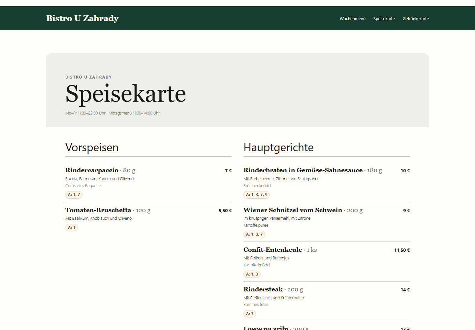Image resolution: width=475 pixels, height=330 pixels.
Task: Select 'Mit Basilikum, Knoblauch und Olivenöl' description
Action: 99,218
